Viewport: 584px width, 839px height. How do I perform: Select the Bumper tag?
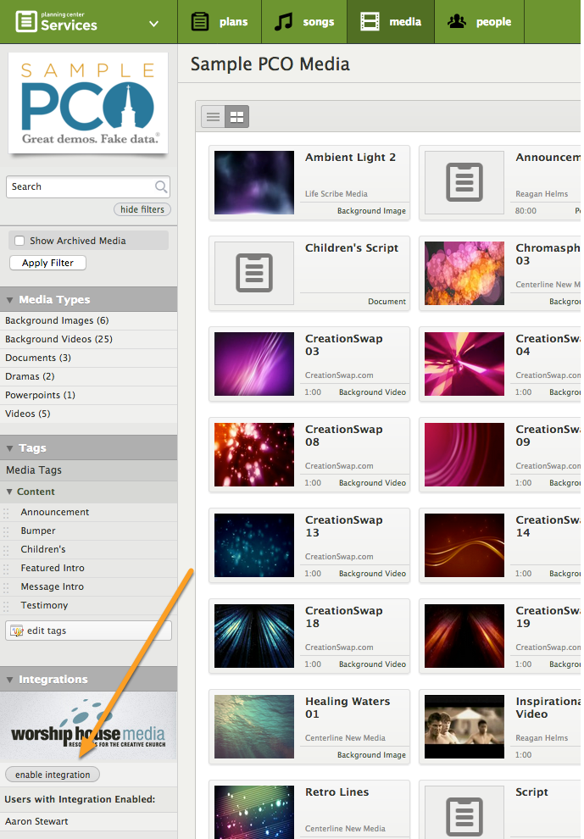click(38, 531)
